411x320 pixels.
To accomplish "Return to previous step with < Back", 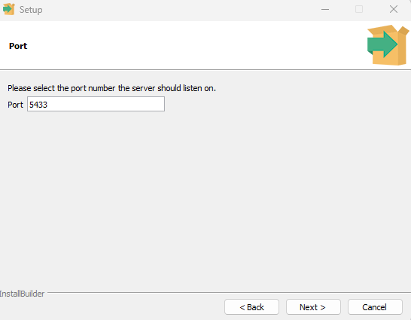I will coord(251,307).
